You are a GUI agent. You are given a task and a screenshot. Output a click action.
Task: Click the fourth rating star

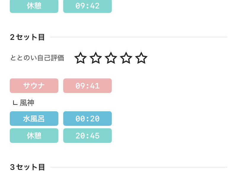[126, 58]
